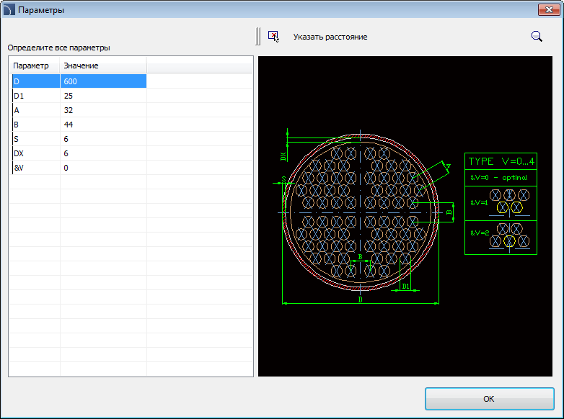Select the D1 parameter name cell

[x=36, y=96]
